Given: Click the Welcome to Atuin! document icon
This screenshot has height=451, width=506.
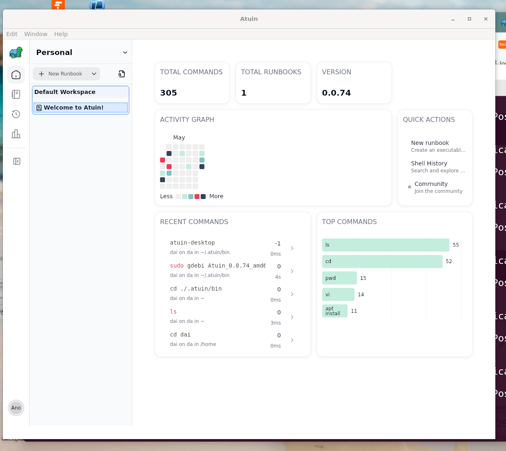Looking at the screenshot, I should (39, 108).
